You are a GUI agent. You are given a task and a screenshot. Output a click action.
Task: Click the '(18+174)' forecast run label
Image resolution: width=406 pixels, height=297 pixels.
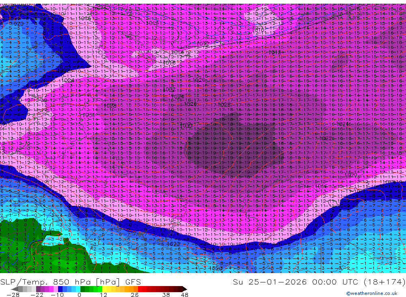[x=384, y=282]
